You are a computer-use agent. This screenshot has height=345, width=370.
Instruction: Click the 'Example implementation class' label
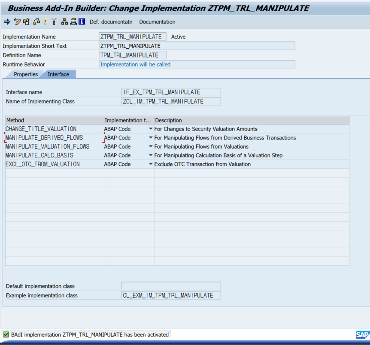[x=42, y=296]
